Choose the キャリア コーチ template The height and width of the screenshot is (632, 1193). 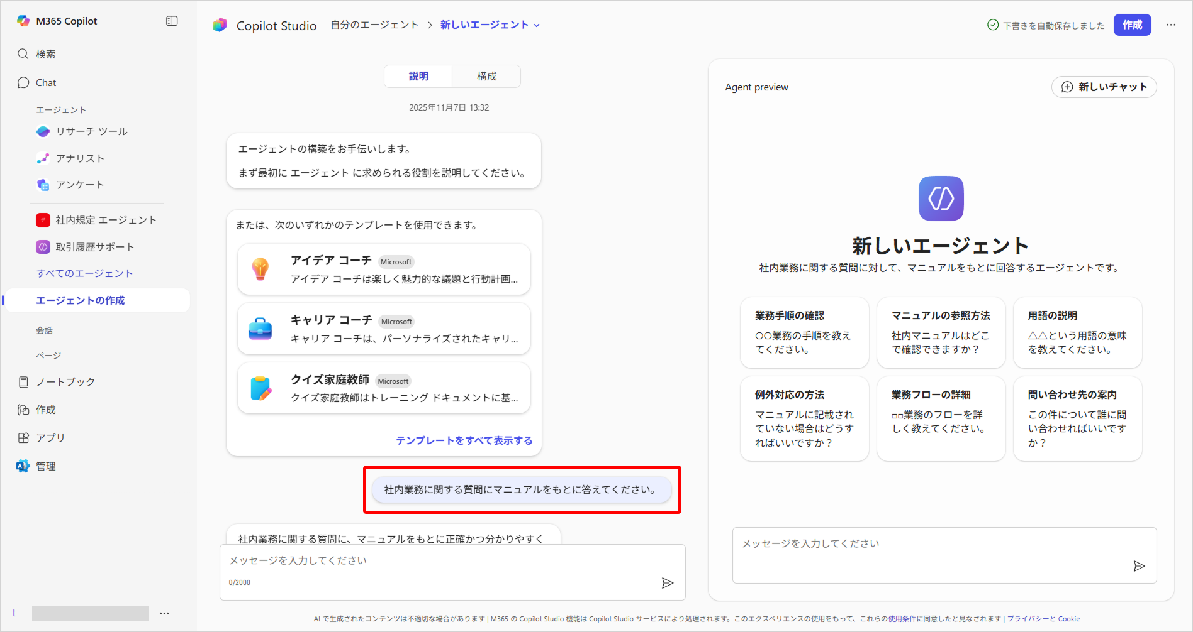coord(384,329)
